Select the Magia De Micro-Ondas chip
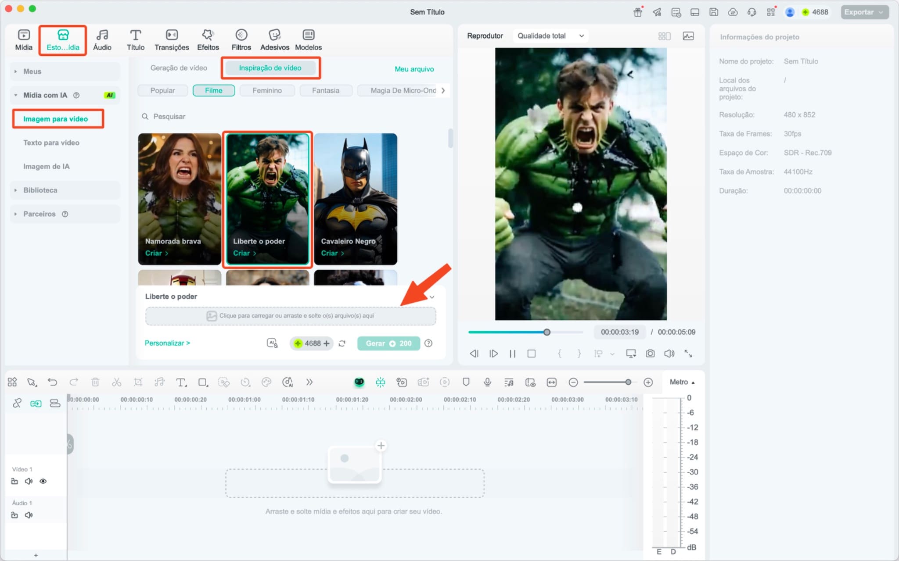Viewport: 899px width, 561px height. point(397,90)
